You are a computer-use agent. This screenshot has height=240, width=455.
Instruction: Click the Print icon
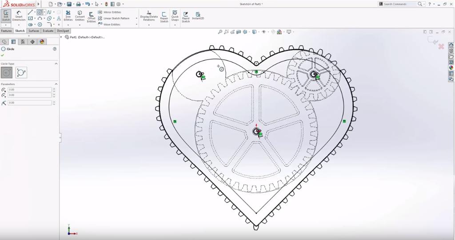coord(78,4)
